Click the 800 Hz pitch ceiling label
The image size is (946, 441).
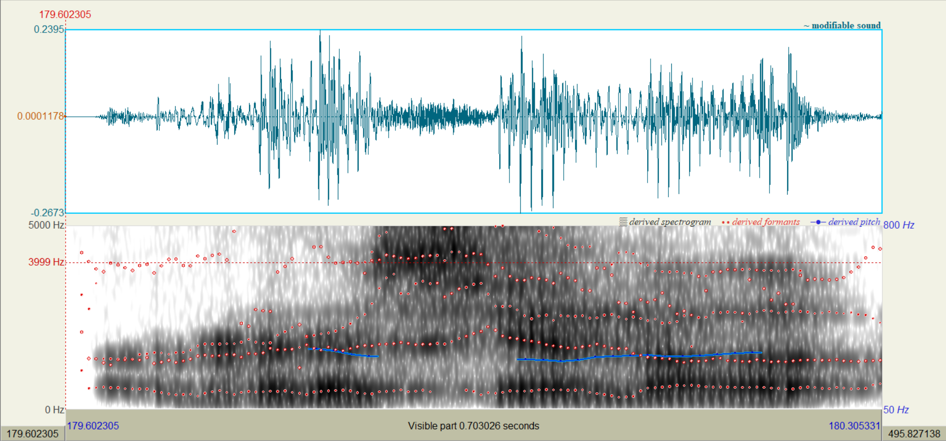pyautogui.click(x=899, y=225)
